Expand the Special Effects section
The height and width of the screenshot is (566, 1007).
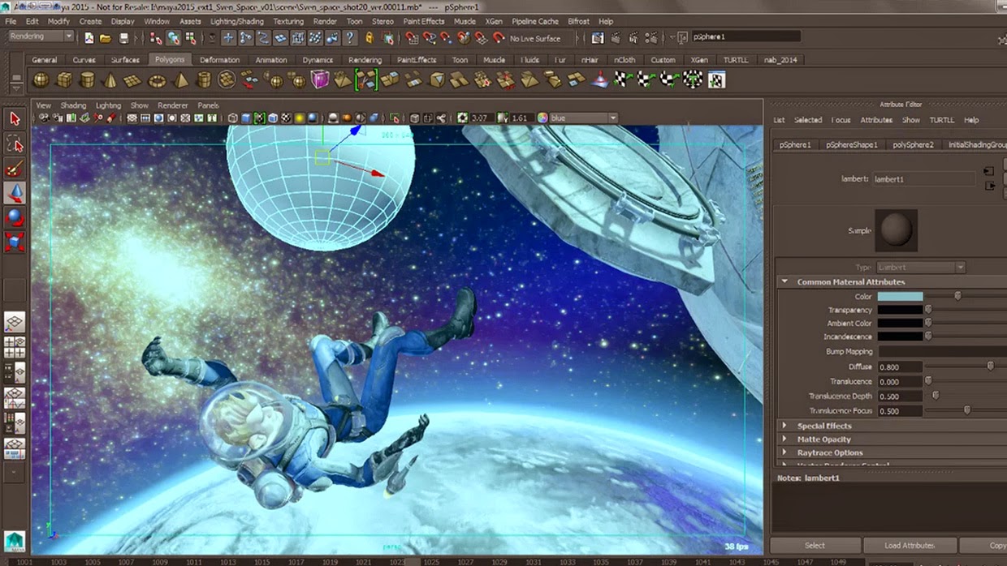click(822, 425)
